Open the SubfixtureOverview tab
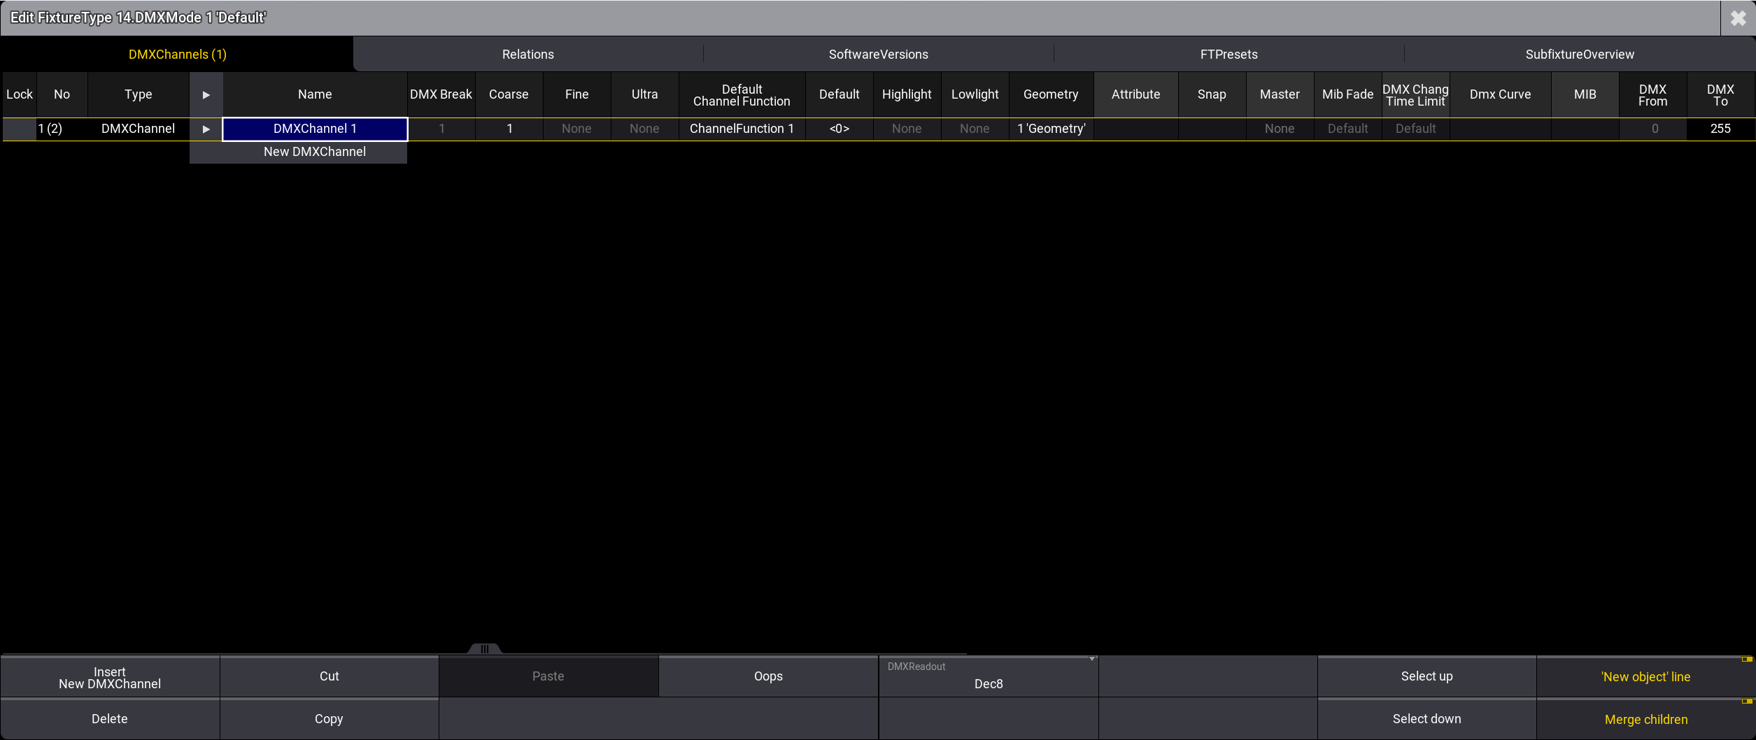This screenshot has height=740, width=1756. pos(1579,55)
